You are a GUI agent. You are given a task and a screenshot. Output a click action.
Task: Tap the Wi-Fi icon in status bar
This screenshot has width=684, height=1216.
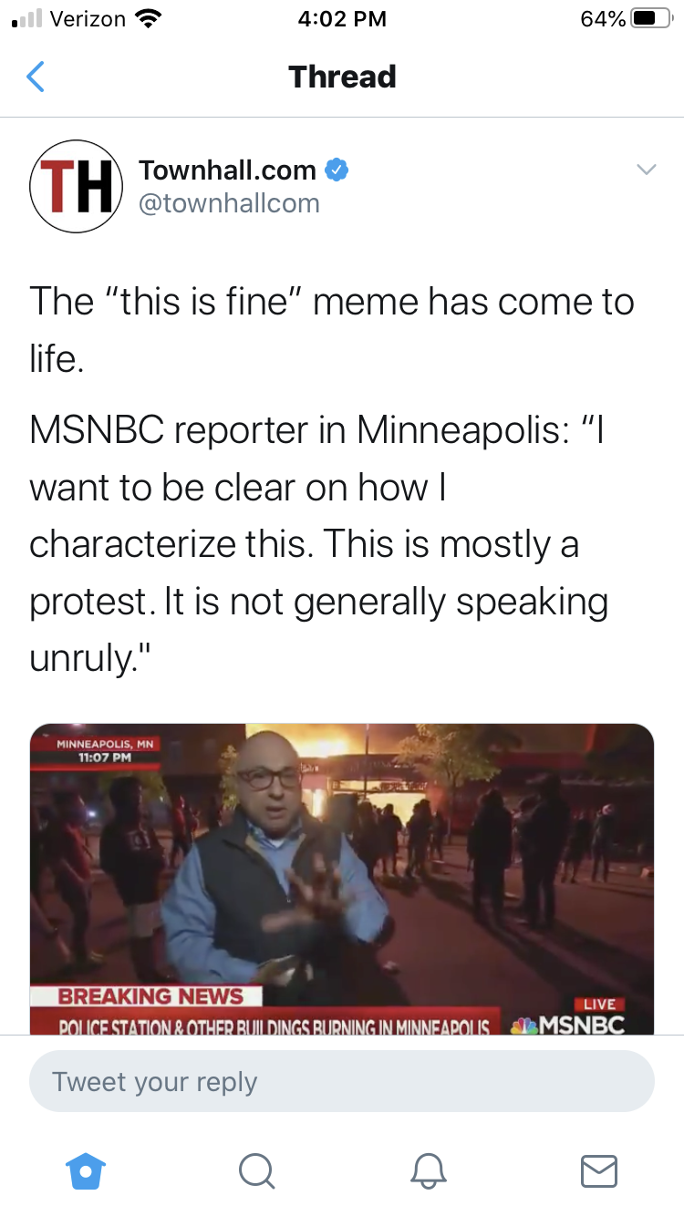point(147,19)
